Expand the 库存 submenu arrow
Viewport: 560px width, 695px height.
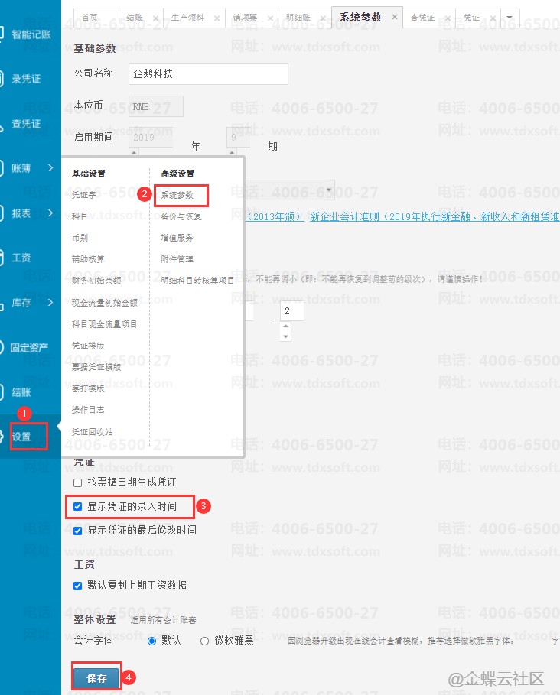point(50,303)
